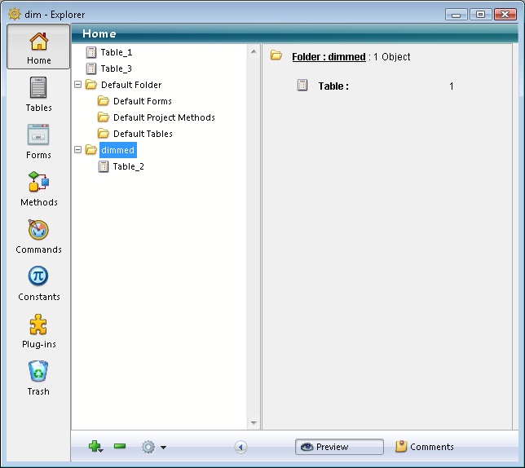Viewport: 525px width, 468px height.
Task: Select the Home page icon
Action: [38, 47]
